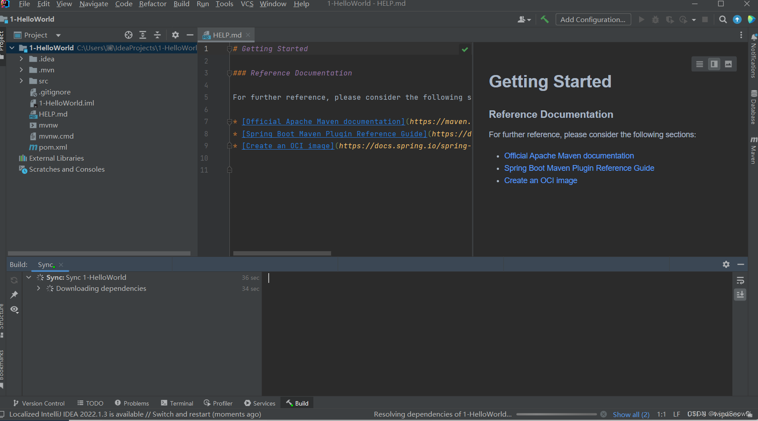
Task: Click the pin tab icon in Build panel
Action: 14,295
